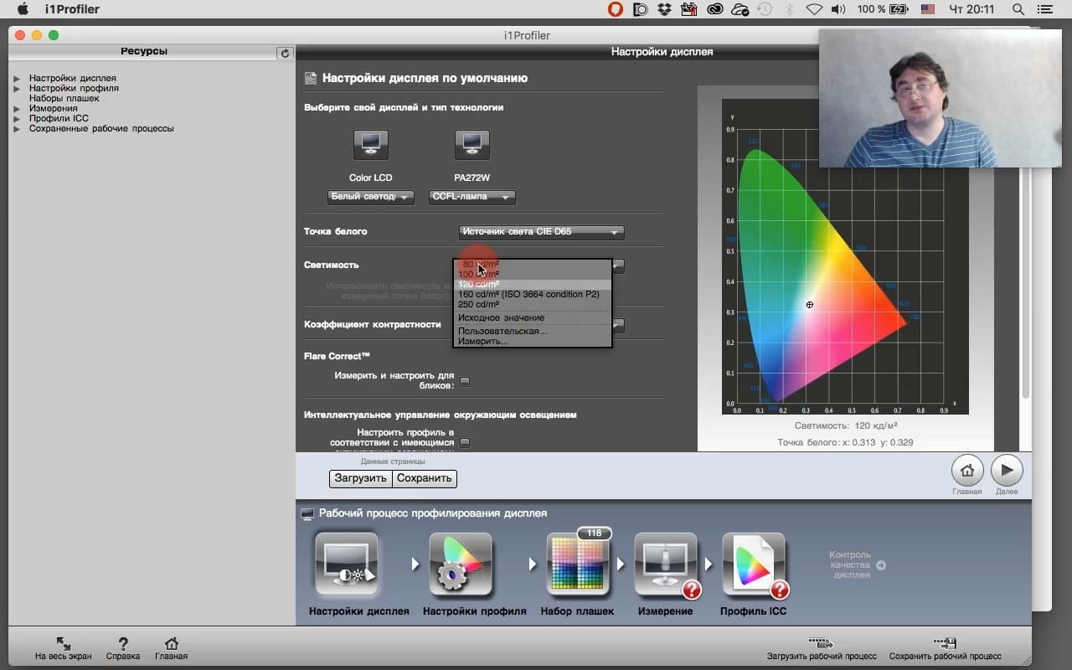Click the round Главная home icon beside Далее
This screenshot has width=1072, height=670.
[966, 471]
